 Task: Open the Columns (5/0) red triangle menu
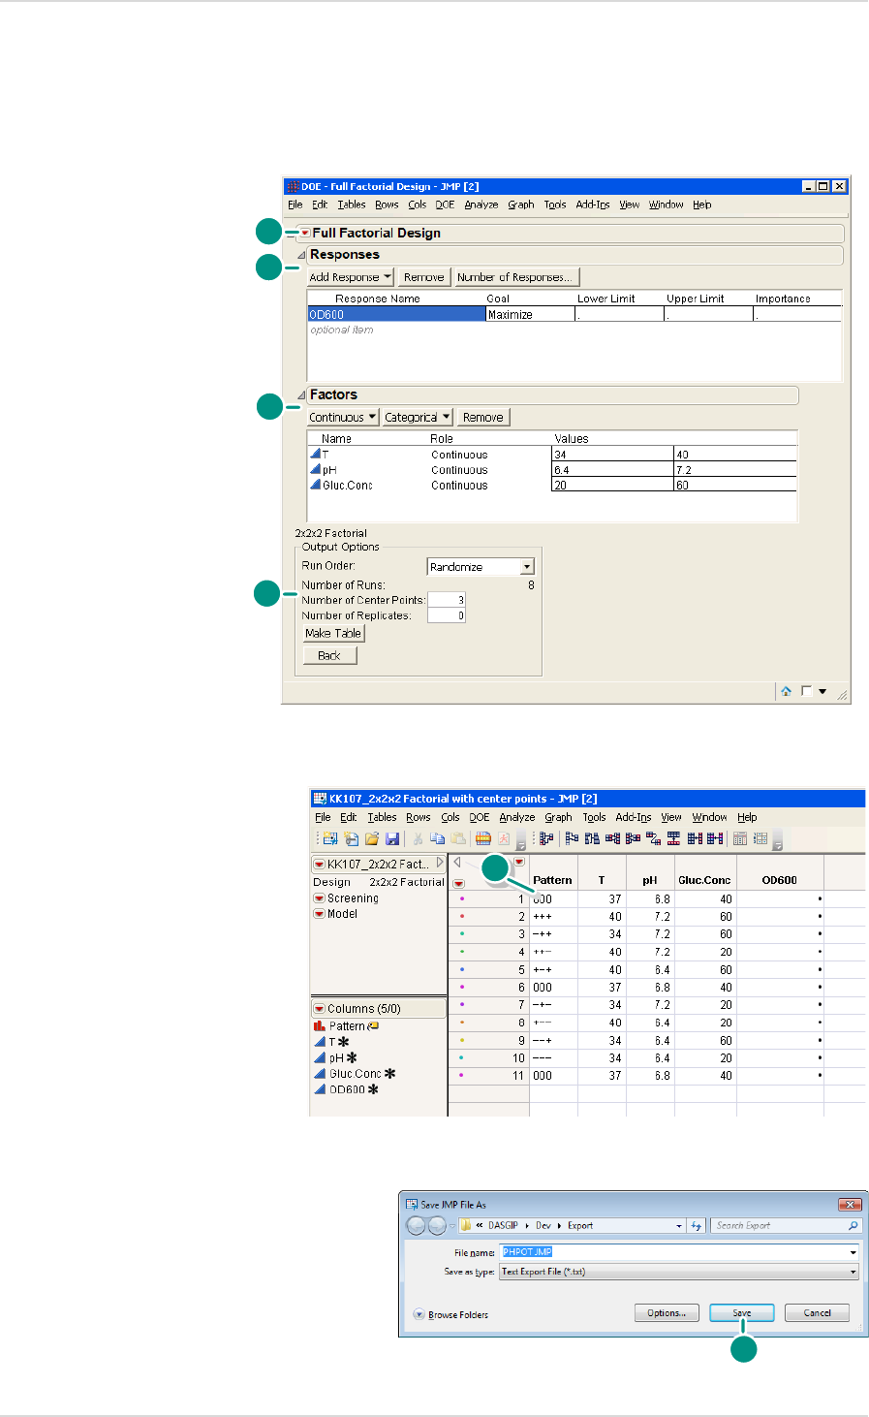click(x=319, y=1009)
